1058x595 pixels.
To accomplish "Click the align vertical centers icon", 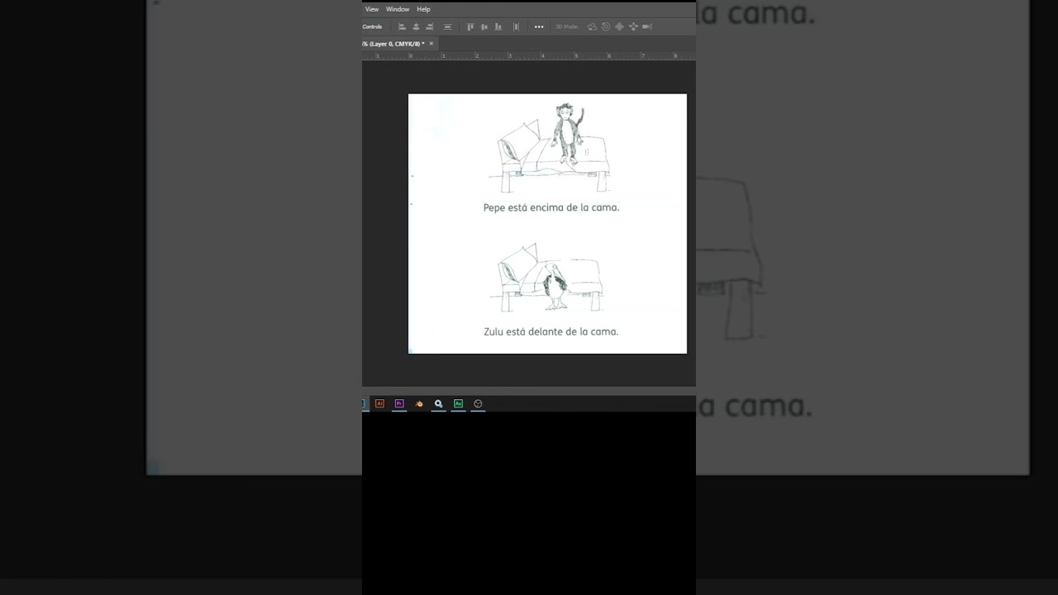I will (484, 26).
